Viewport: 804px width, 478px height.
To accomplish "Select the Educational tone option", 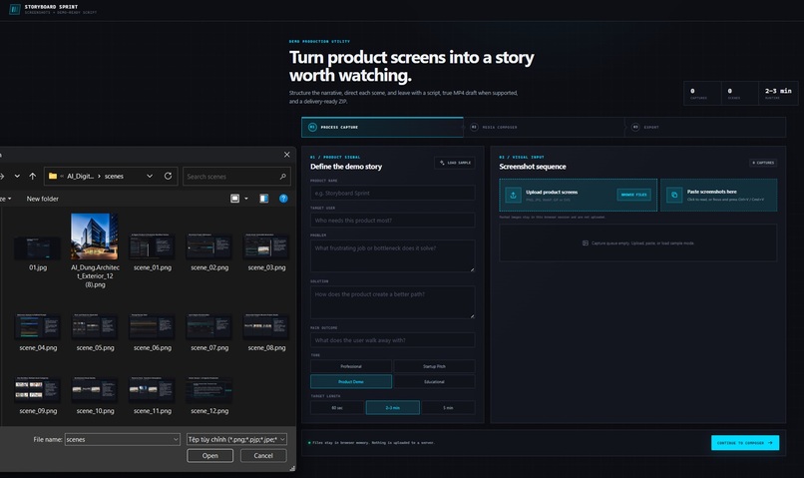I will point(434,381).
